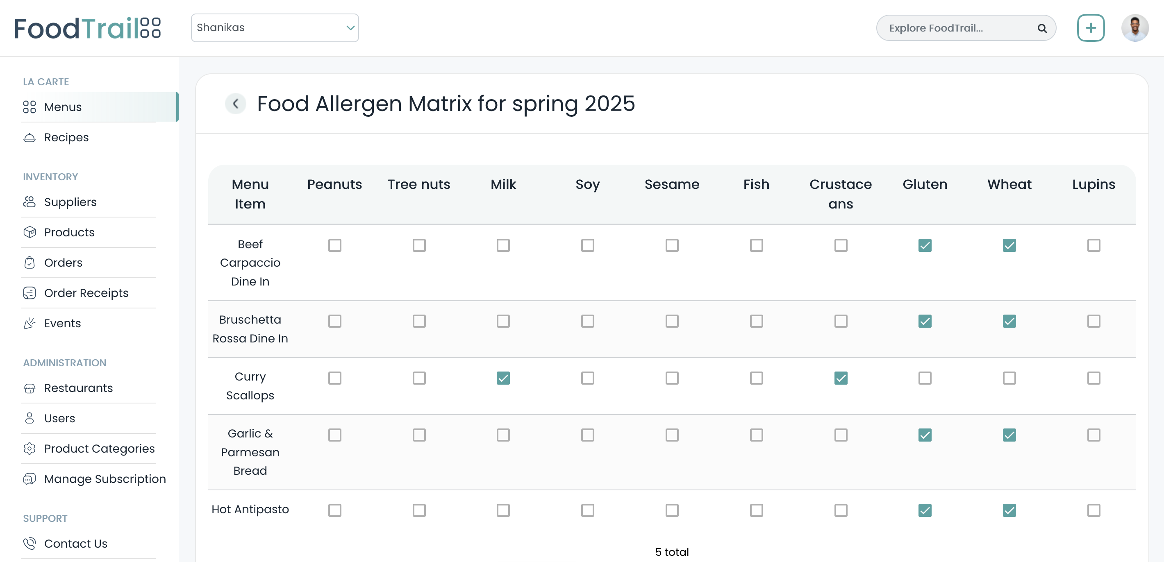Click the Recipes icon in sidebar
1164x562 pixels.
point(30,137)
